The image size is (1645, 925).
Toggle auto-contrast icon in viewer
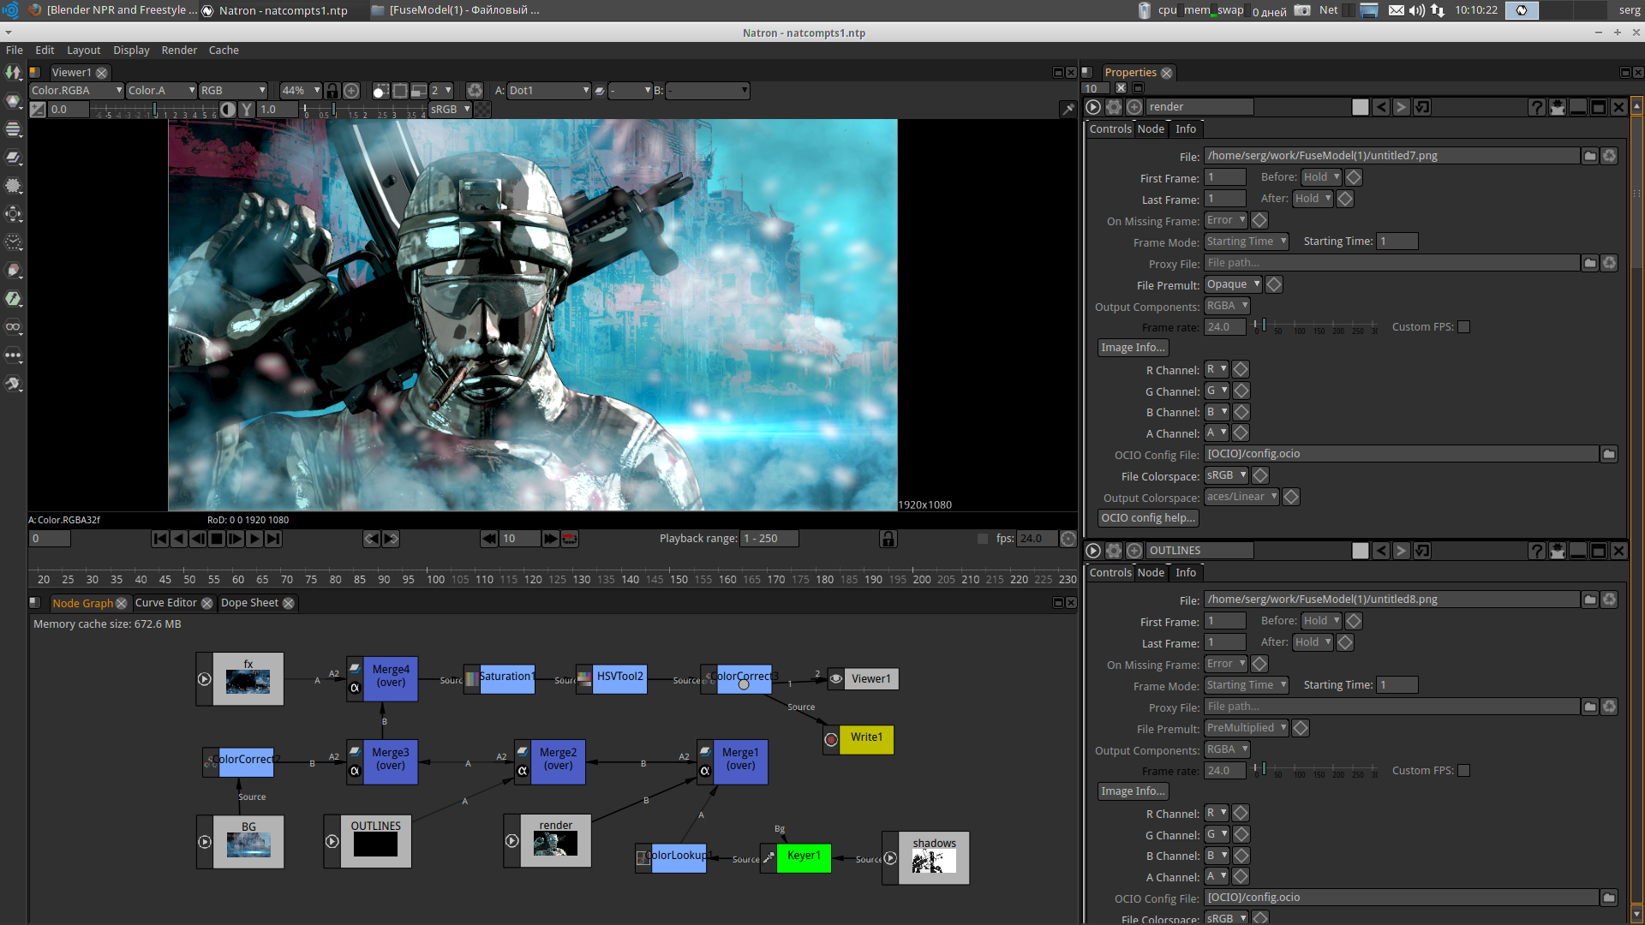[228, 110]
